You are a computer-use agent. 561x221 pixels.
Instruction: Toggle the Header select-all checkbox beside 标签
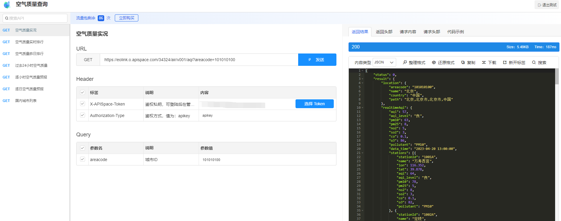[82, 92]
